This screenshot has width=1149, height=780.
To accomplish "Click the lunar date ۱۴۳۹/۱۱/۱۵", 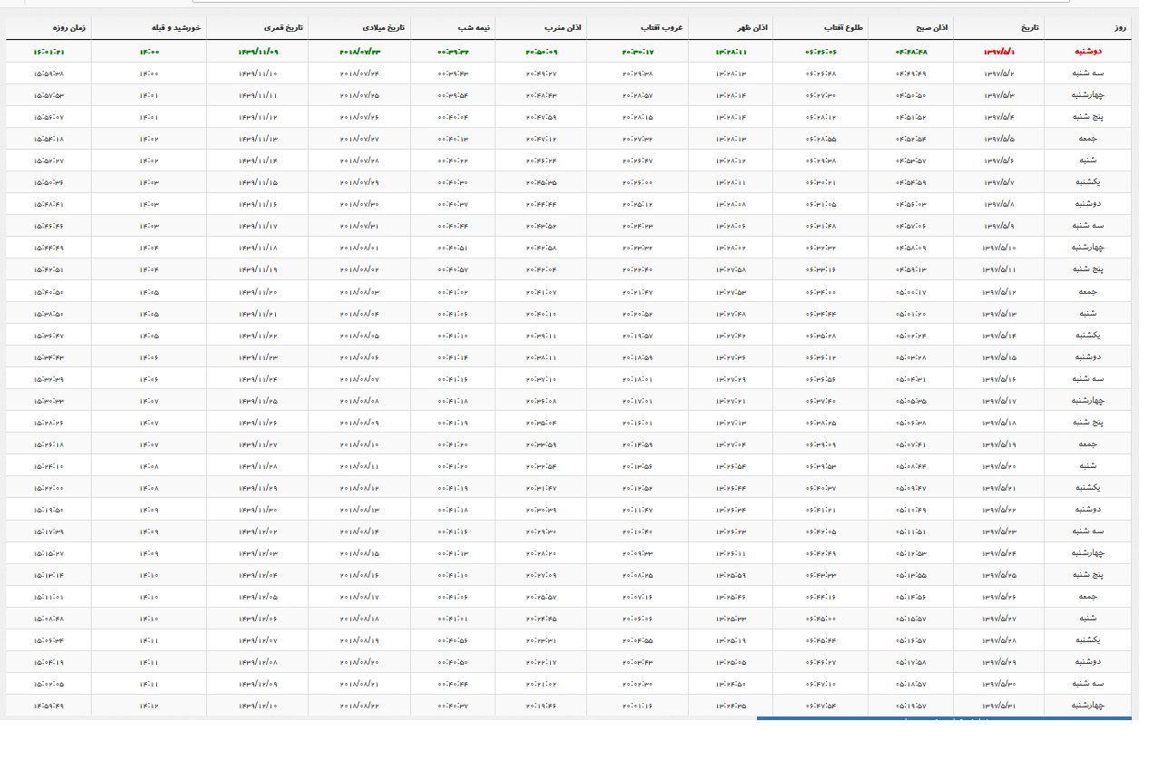I will click(258, 182).
